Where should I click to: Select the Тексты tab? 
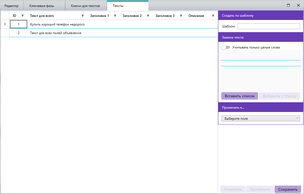[118, 6]
